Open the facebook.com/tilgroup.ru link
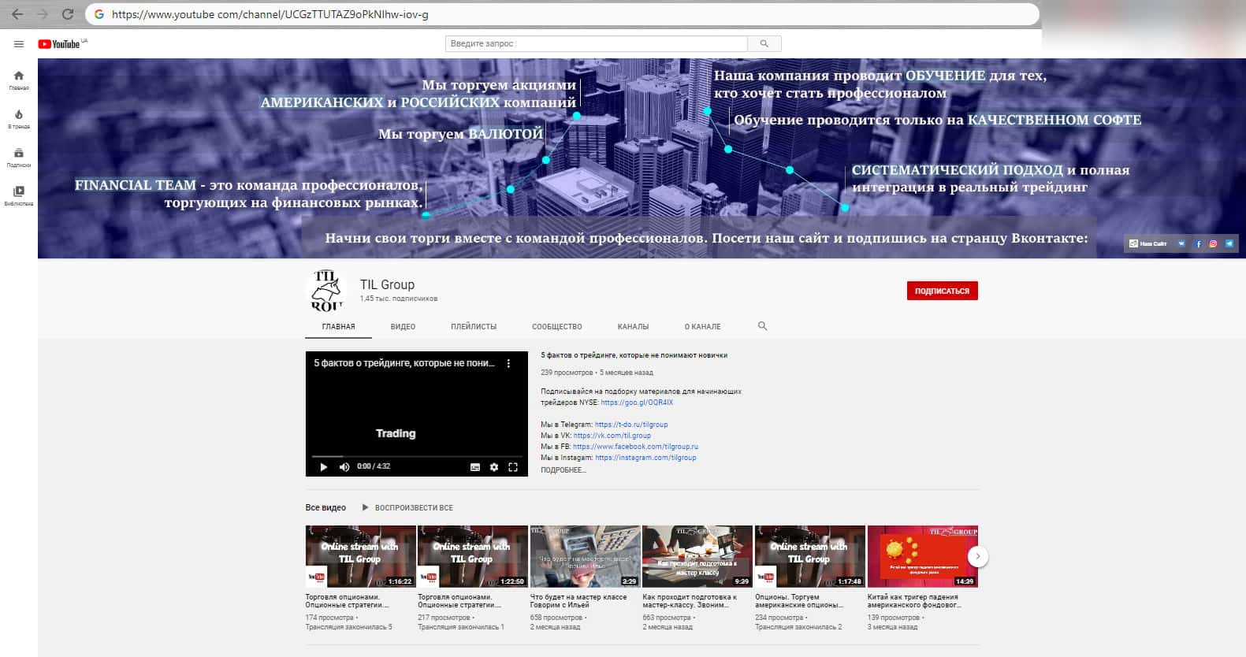This screenshot has height=657, width=1246. (x=635, y=447)
